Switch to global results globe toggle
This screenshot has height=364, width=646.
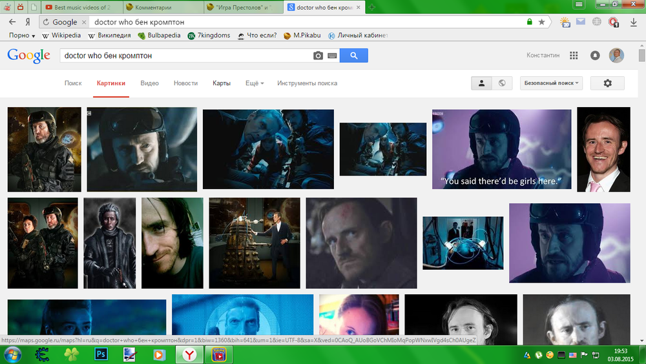pyautogui.click(x=502, y=83)
